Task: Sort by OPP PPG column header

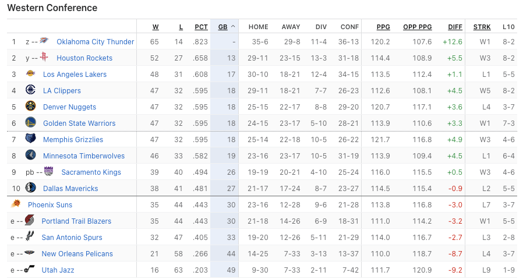Action: point(417,27)
